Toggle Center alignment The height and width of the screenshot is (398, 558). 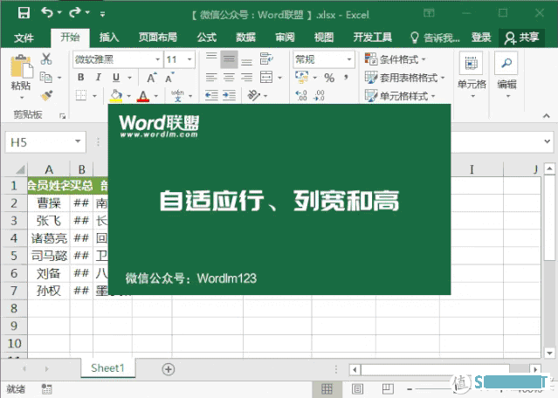tap(229, 77)
